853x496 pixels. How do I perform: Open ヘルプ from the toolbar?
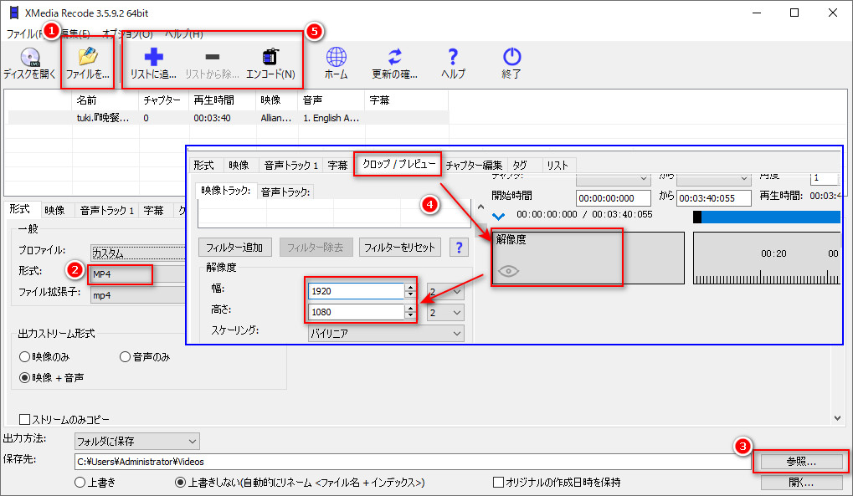(x=452, y=59)
